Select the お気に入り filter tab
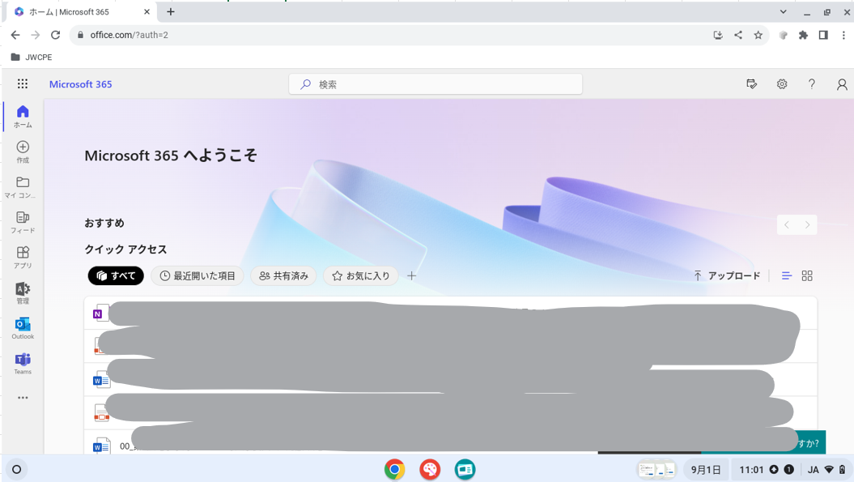Image resolution: width=854 pixels, height=482 pixels. pos(361,276)
